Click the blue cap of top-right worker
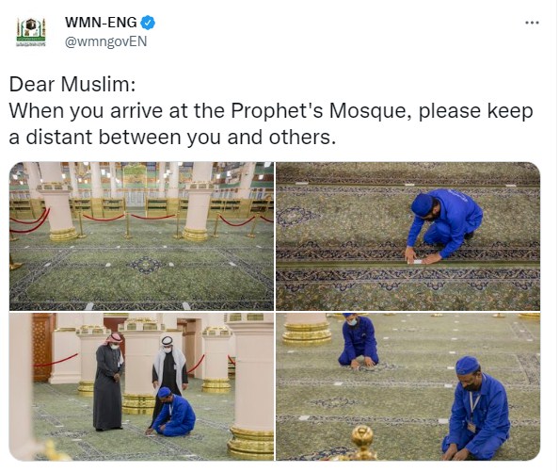 coord(423,204)
